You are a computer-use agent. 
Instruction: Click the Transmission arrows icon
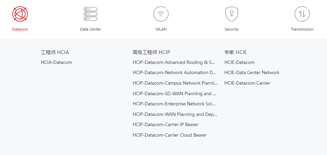(x=302, y=14)
